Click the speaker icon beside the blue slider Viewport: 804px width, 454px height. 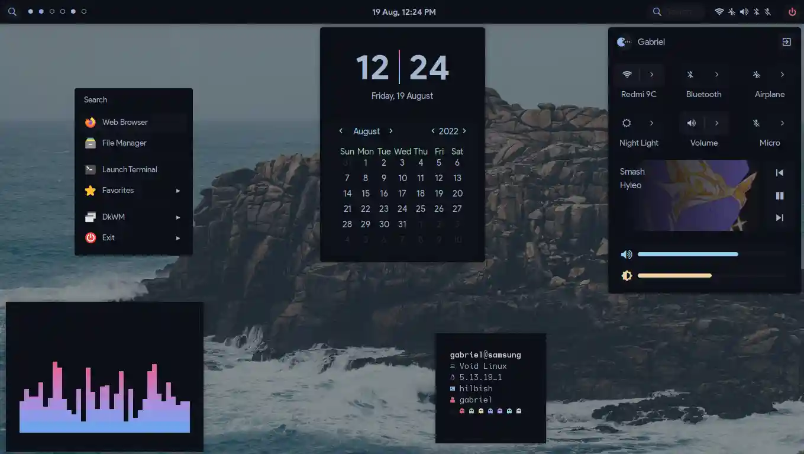pyautogui.click(x=626, y=255)
